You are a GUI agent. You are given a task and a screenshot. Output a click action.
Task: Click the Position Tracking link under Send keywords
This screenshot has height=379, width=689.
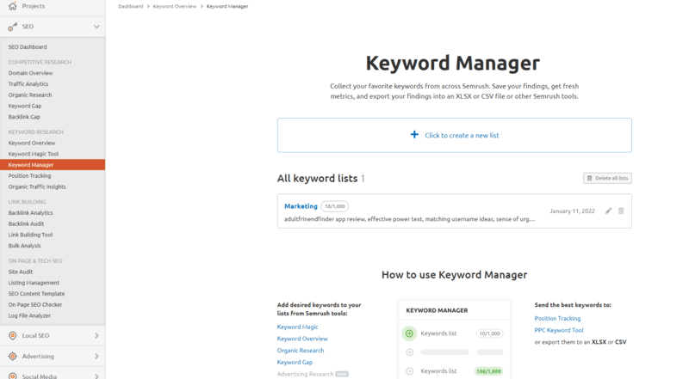click(x=557, y=319)
